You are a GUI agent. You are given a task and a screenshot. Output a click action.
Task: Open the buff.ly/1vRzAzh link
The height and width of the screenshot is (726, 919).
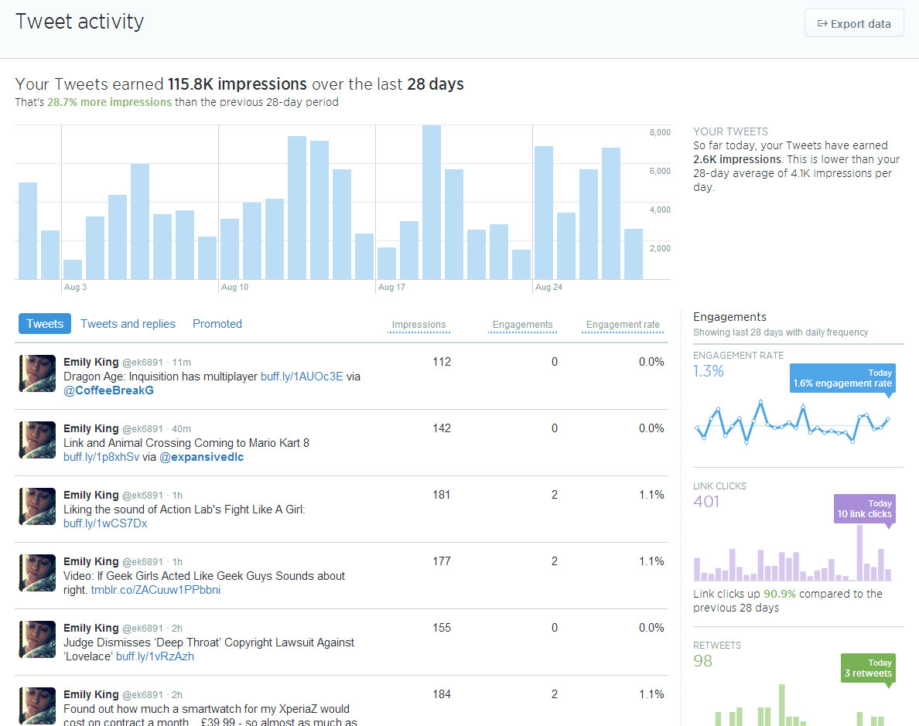point(155,656)
